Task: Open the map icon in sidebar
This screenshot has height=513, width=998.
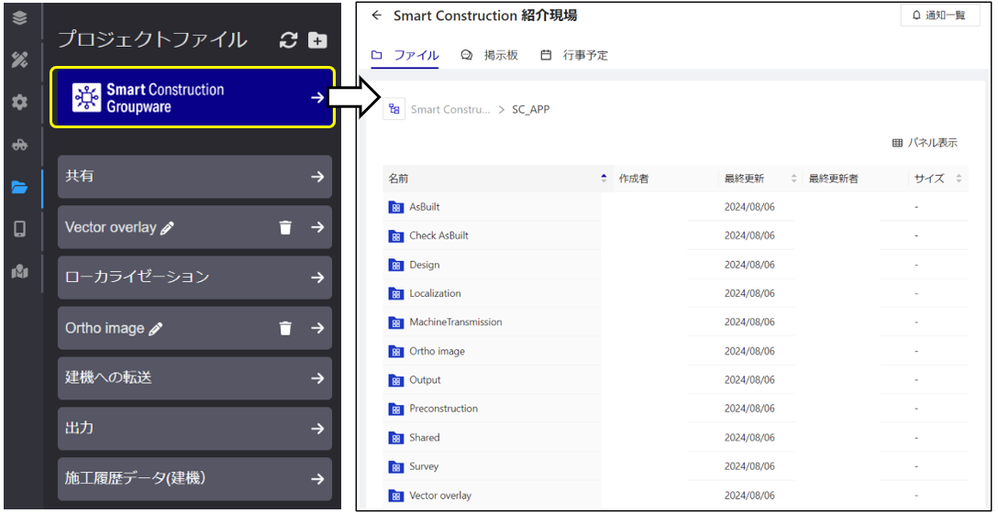Action: (20, 271)
